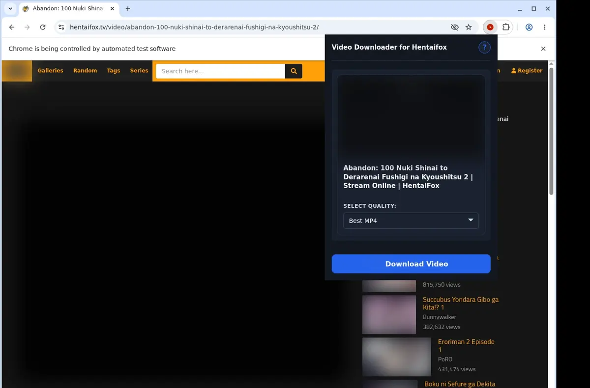Click the 'SELECT QUALITY:' label
This screenshot has width=590, height=388.
coord(370,206)
